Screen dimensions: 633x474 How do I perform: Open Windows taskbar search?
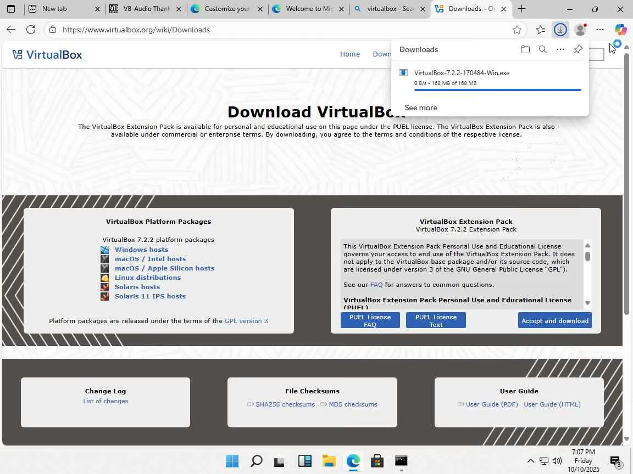click(257, 461)
